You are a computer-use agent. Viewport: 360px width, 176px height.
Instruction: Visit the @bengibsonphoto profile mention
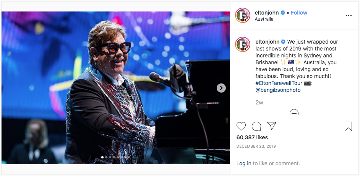point(278,90)
